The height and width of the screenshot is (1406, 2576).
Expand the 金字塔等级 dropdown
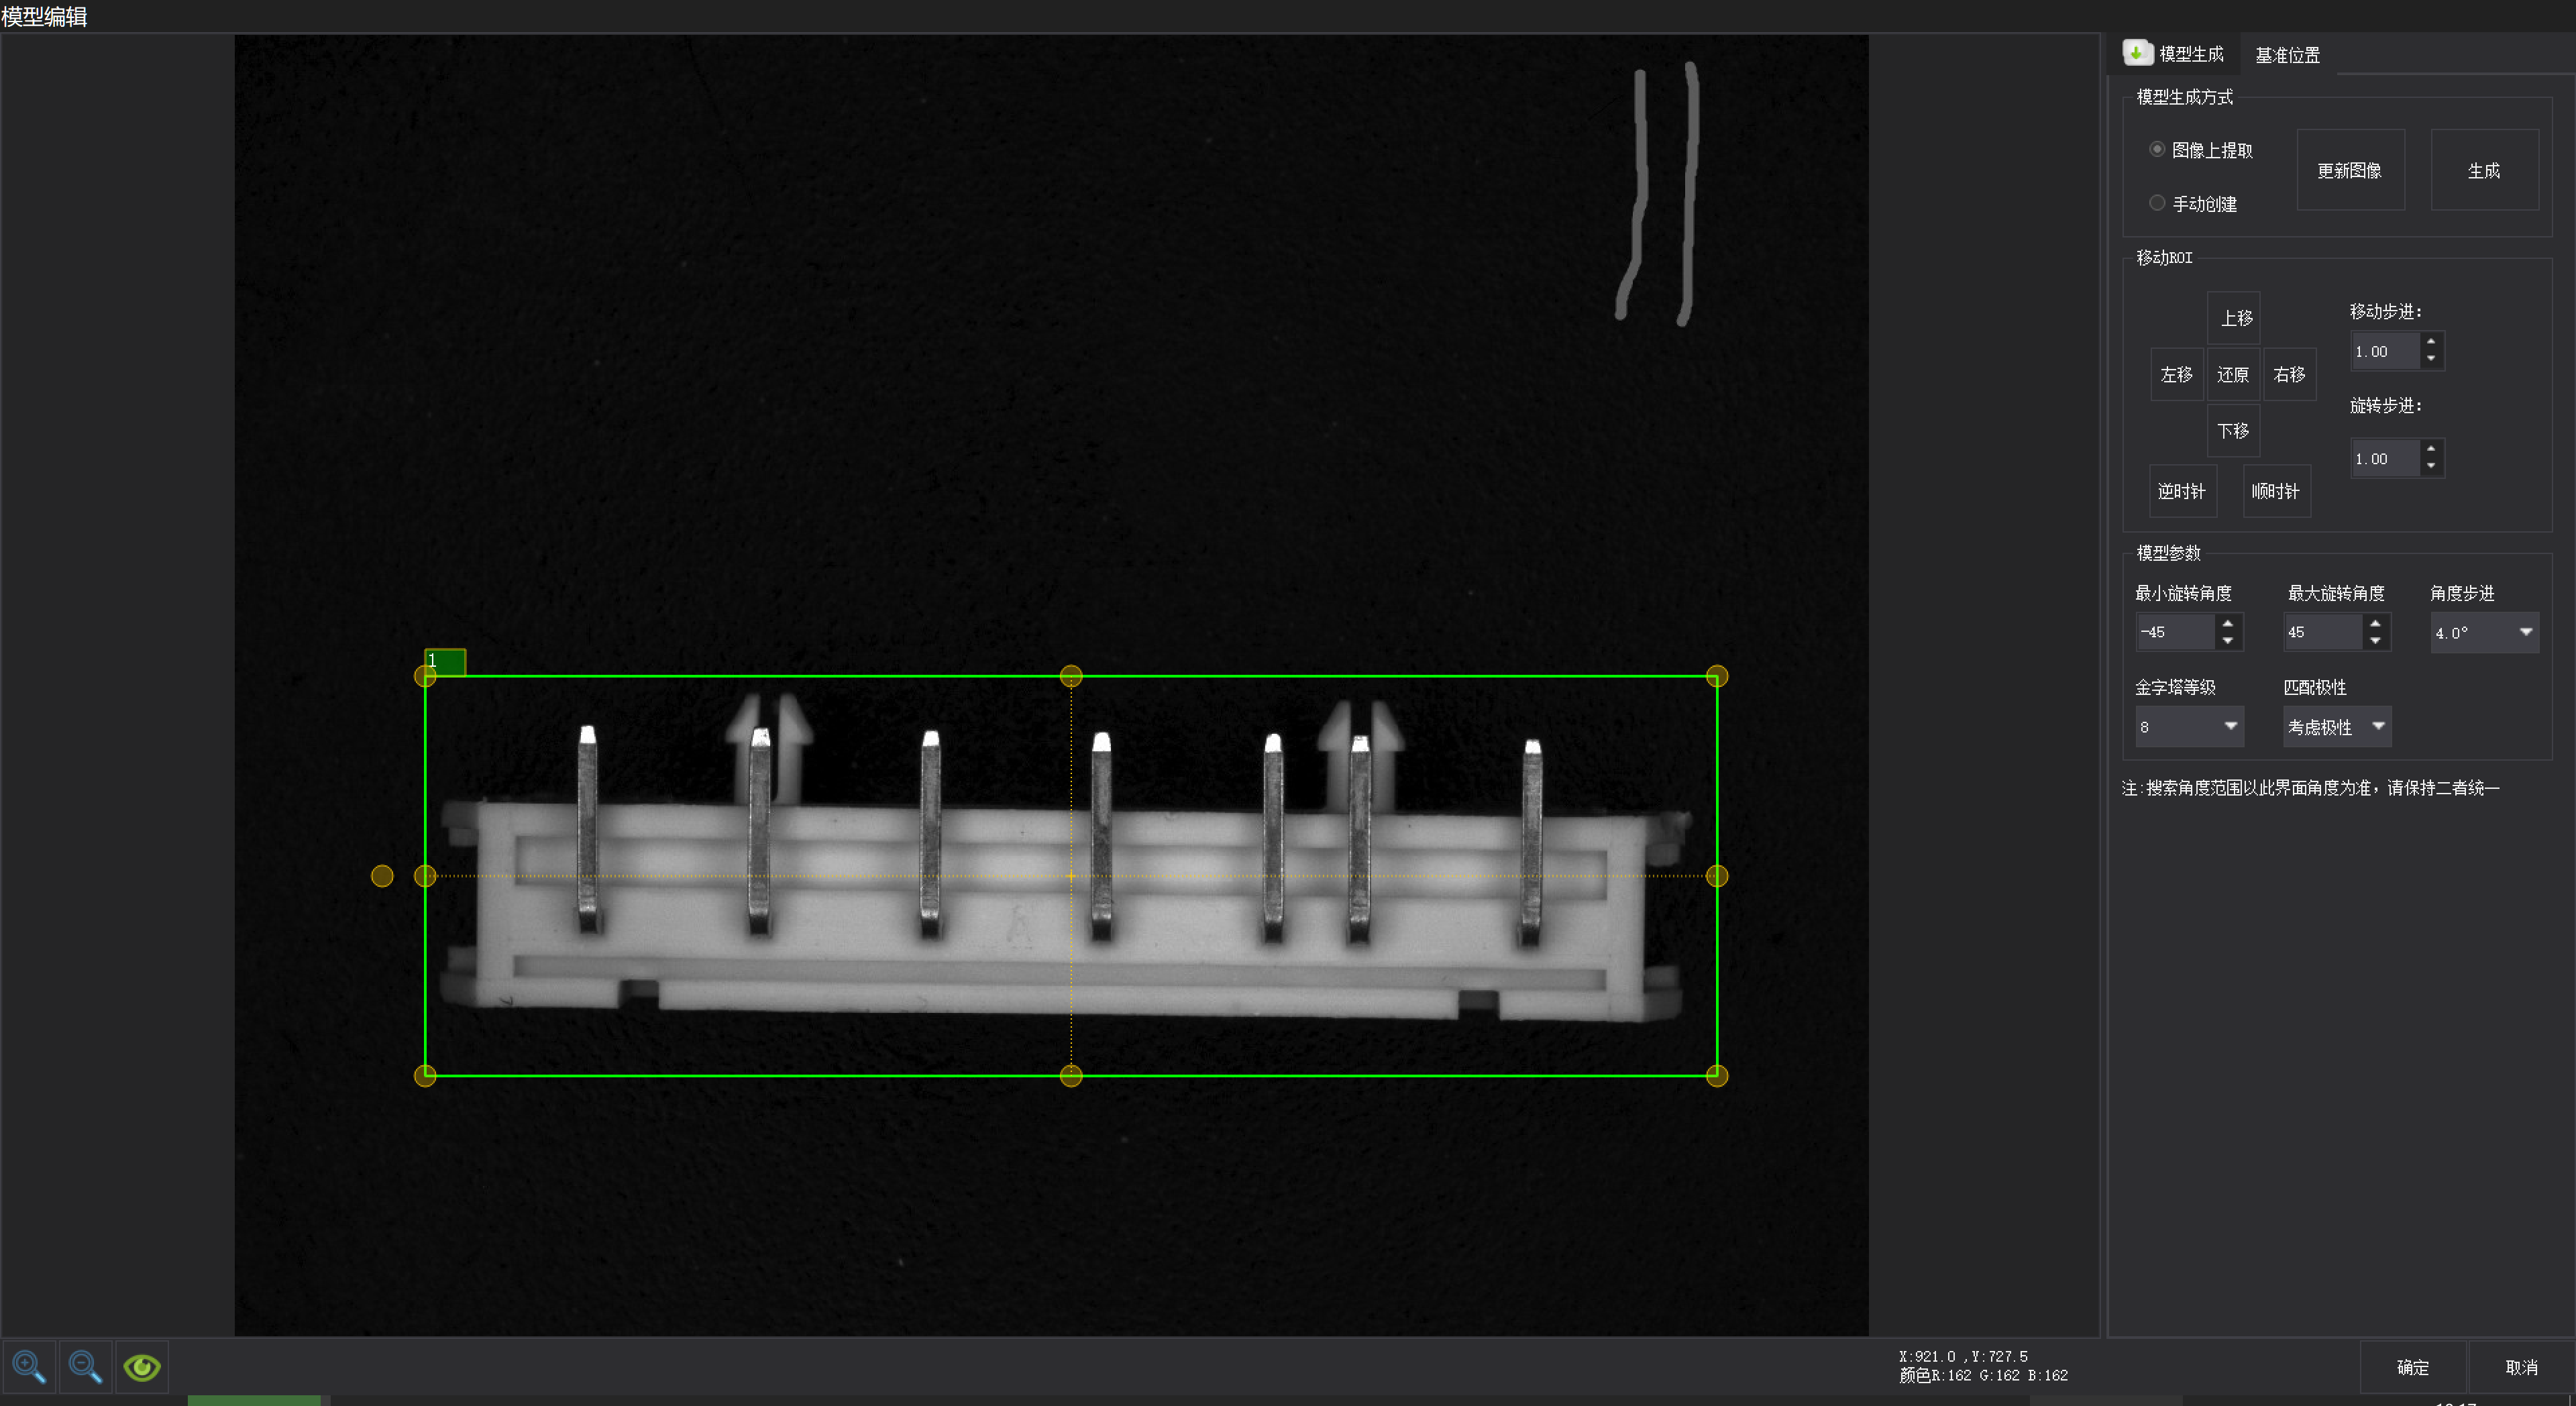click(x=2189, y=727)
